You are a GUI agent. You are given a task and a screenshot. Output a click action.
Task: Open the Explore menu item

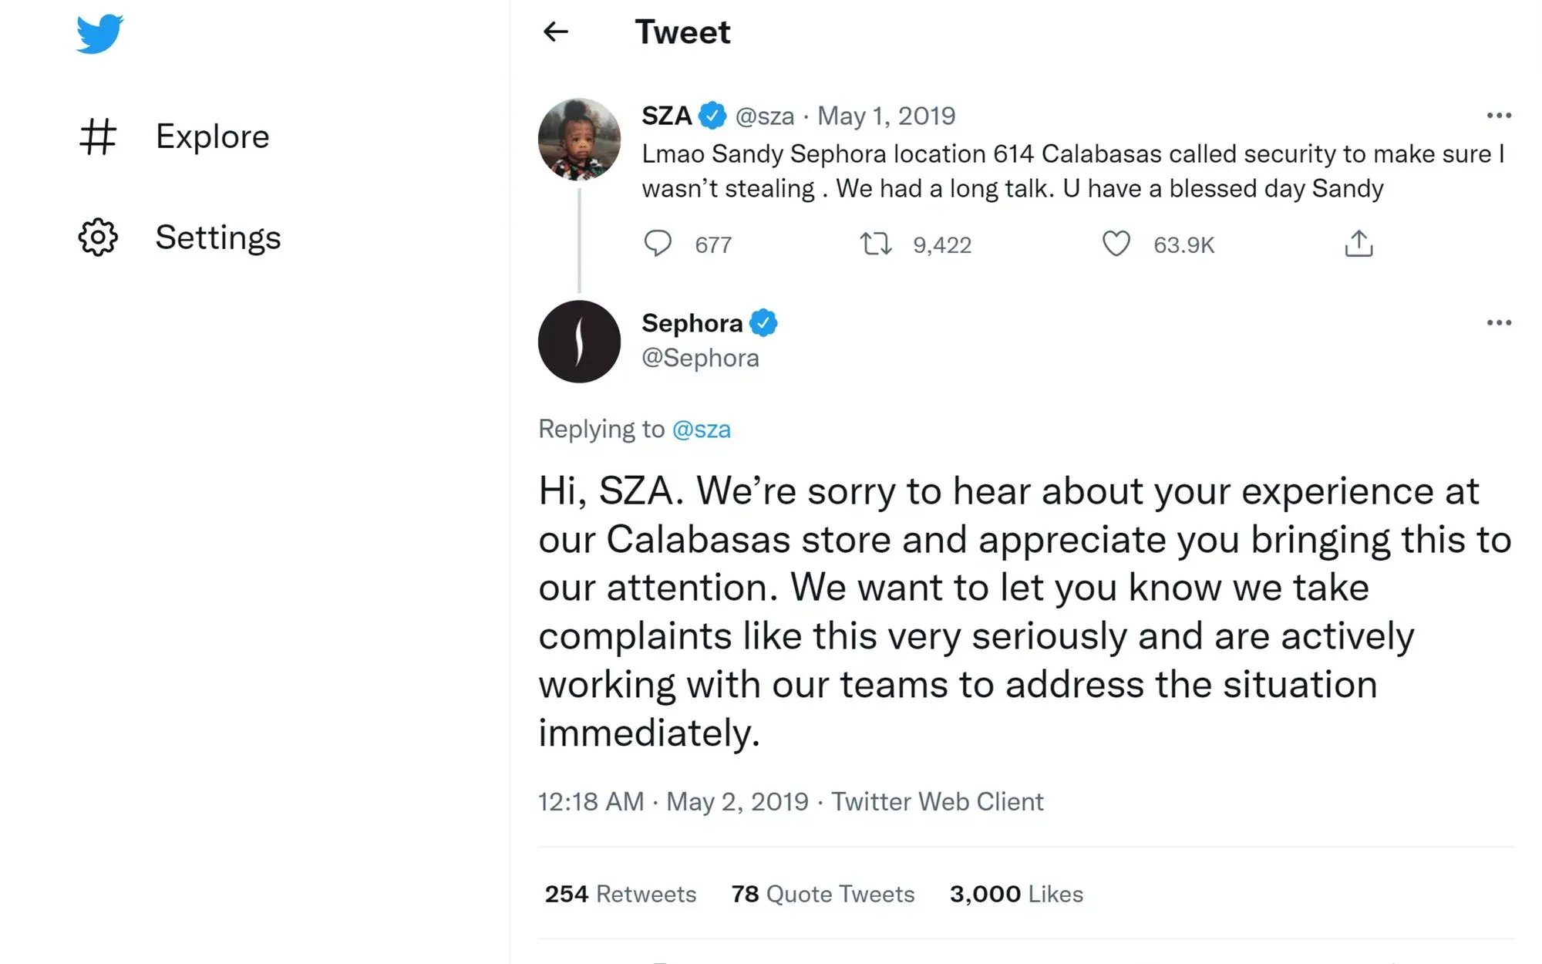[212, 137]
